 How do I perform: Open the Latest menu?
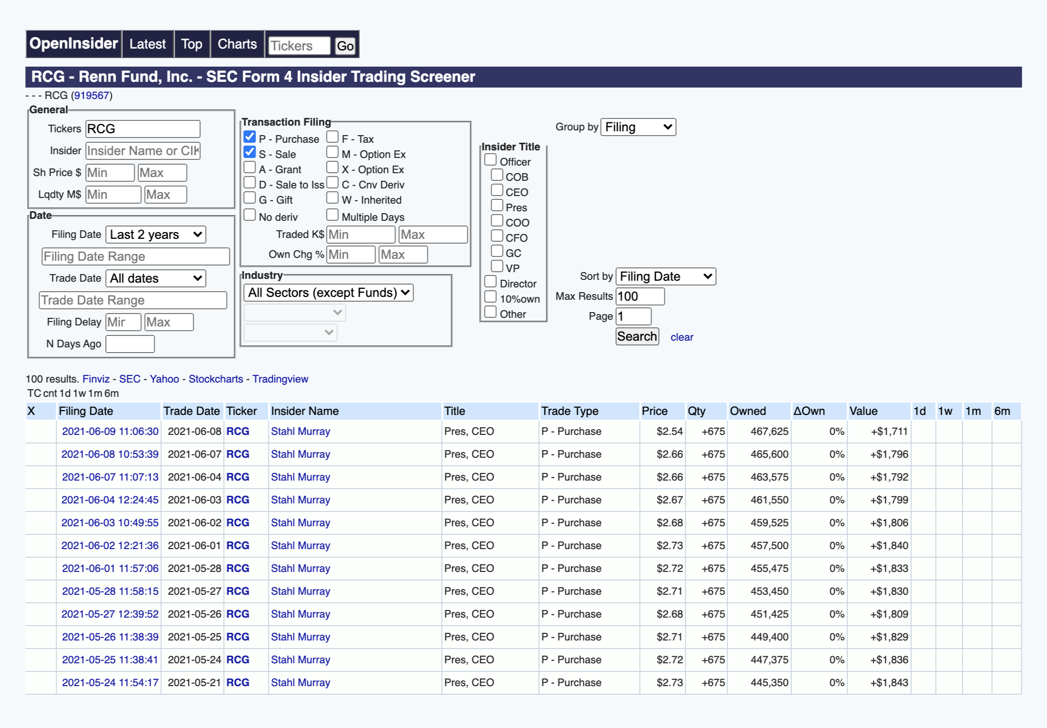click(x=148, y=44)
